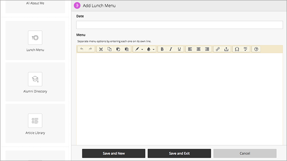Collapse panel with purple chevron icon
The height and width of the screenshot is (161, 287).
point(77,5)
